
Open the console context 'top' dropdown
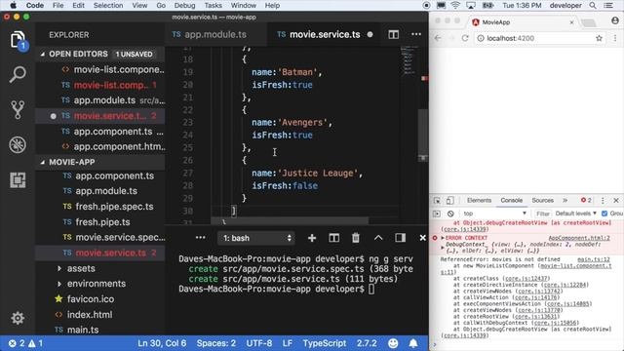tap(494, 214)
